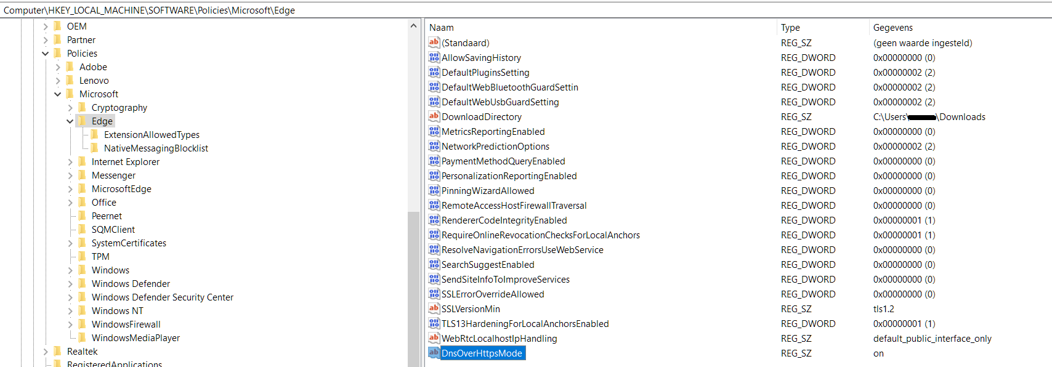Click the Edge folder icon in tree
The width and height of the screenshot is (1052, 367).
pyautogui.click(x=83, y=121)
